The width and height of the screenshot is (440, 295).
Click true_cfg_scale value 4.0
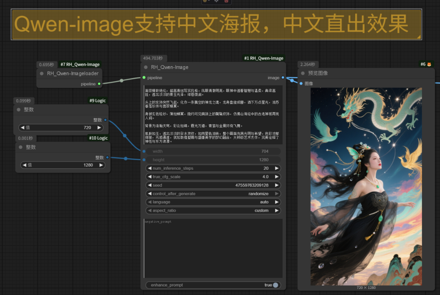(266, 177)
